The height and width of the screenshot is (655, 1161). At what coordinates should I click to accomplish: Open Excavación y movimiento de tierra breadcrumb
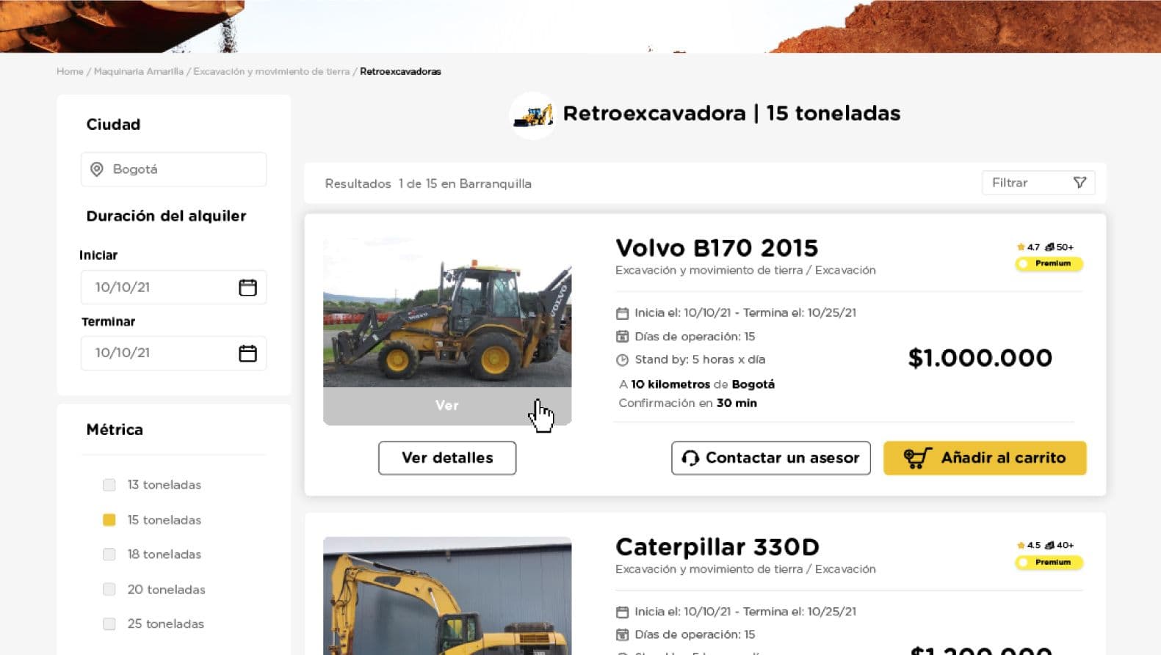coord(272,71)
